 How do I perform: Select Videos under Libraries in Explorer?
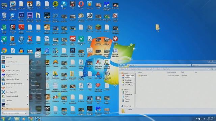click(x=126, y=101)
